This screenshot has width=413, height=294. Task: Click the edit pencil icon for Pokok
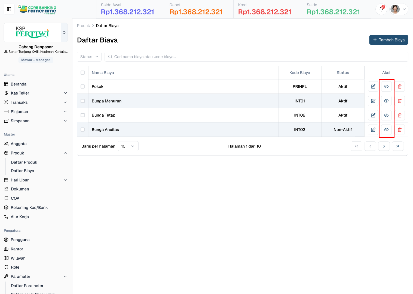[x=373, y=86]
